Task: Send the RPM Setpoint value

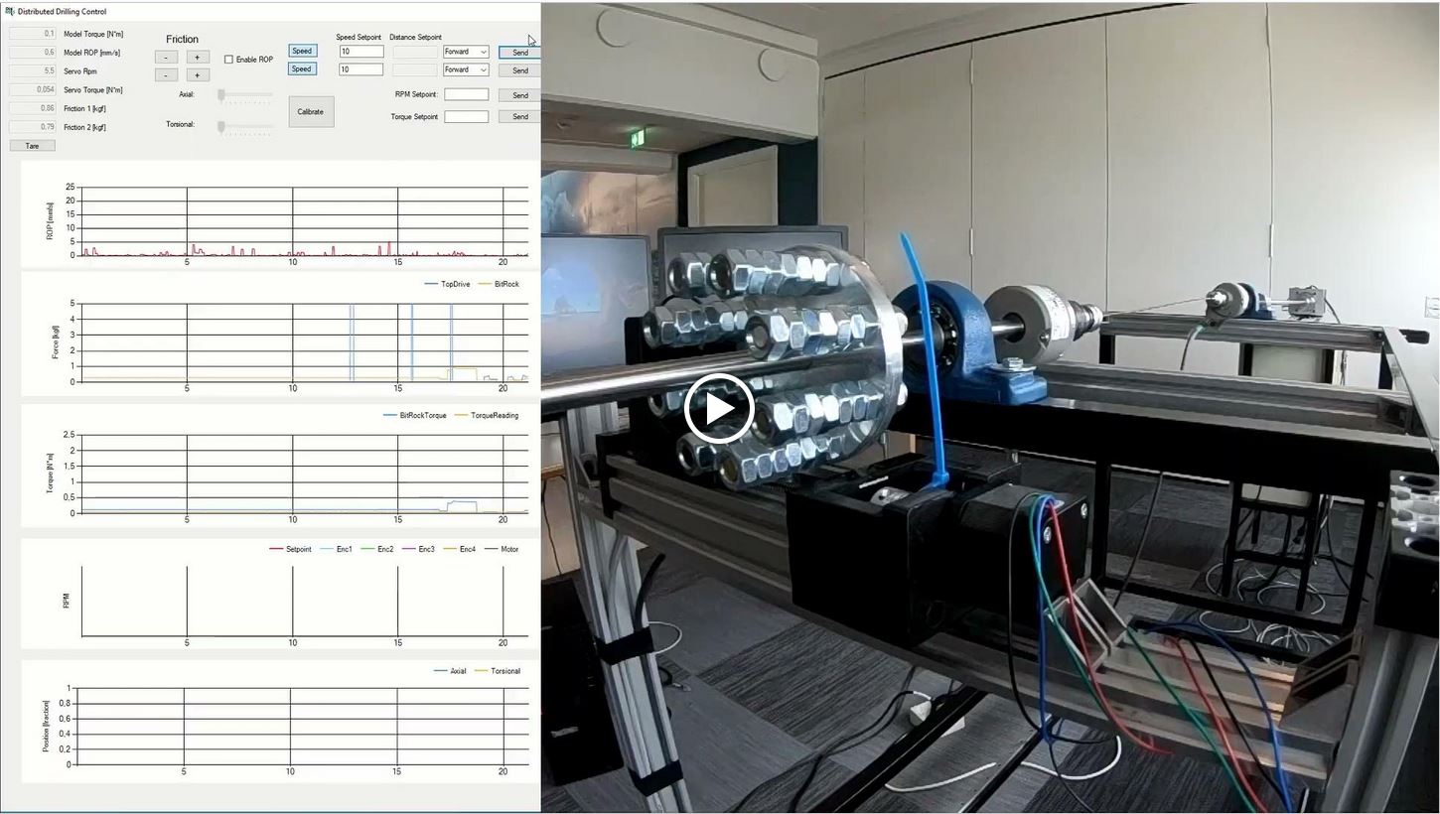Action: tap(519, 95)
